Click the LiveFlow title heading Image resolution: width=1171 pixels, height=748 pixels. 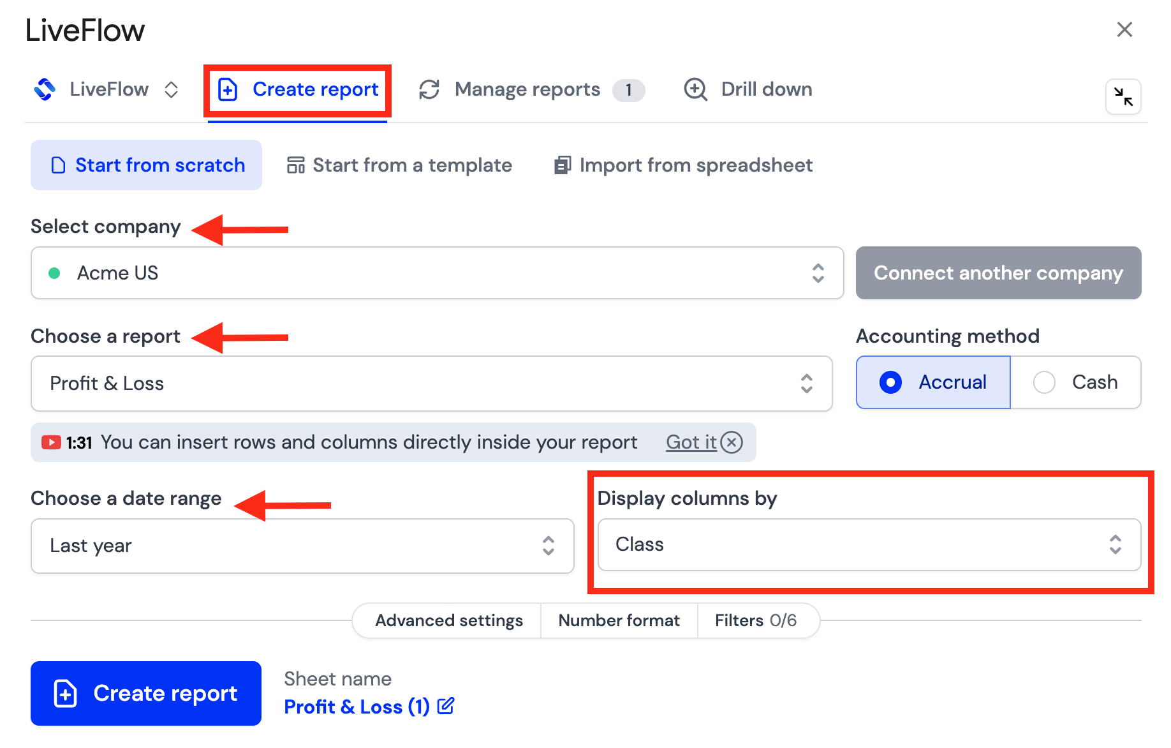tap(85, 31)
